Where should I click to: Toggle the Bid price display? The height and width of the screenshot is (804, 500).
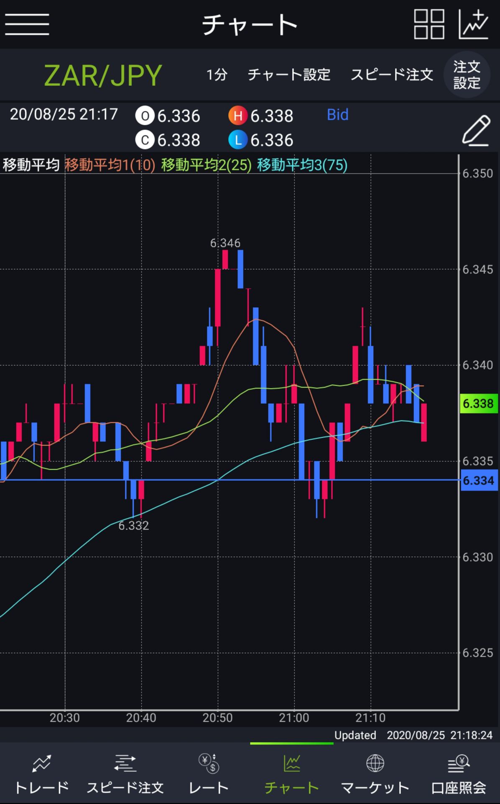click(337, 115)
